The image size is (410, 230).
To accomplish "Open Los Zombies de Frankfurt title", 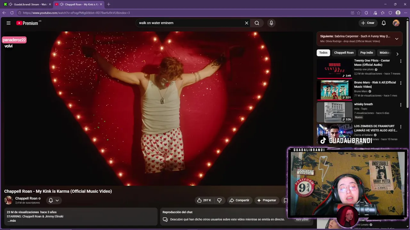I will point(375,128).
